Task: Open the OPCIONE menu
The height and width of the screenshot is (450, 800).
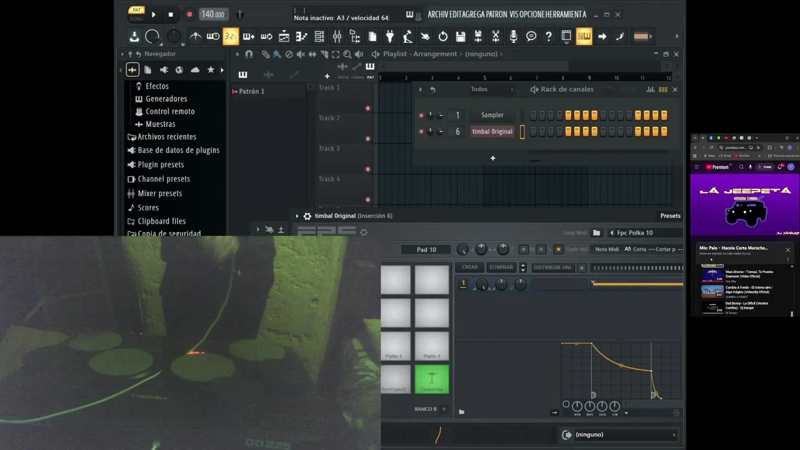Action: [532, 14]
